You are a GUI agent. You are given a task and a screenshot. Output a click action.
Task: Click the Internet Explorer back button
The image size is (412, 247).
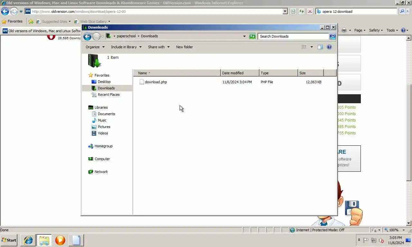tap(5, 11)
